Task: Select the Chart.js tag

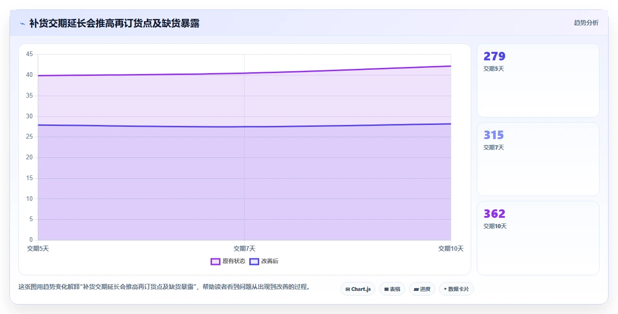Action: click(358, 289)
